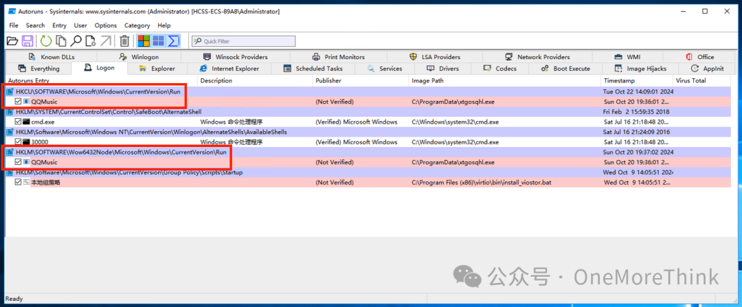Click the install_viostor.bat image path
This screenshot has width=742, height=307.
481,183
